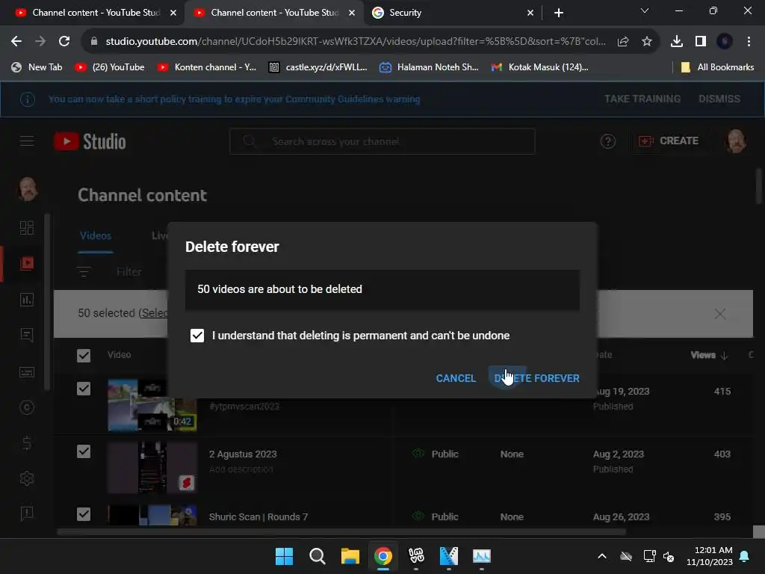Click the 'Shuric Scan | Rounds 7' title

[x=258, y=517]
